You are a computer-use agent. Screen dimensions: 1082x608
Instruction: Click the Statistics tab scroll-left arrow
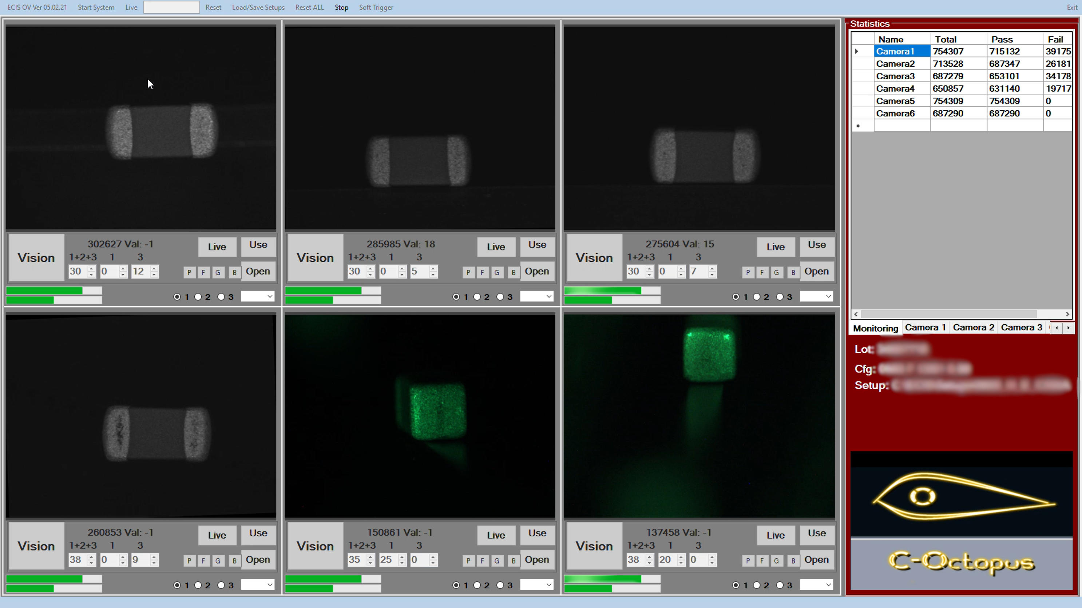pos(1057,328)
